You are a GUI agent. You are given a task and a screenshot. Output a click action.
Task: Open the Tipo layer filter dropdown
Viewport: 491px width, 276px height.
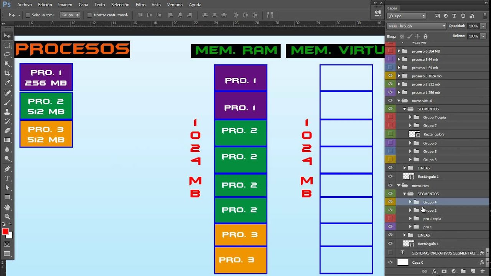407,16
